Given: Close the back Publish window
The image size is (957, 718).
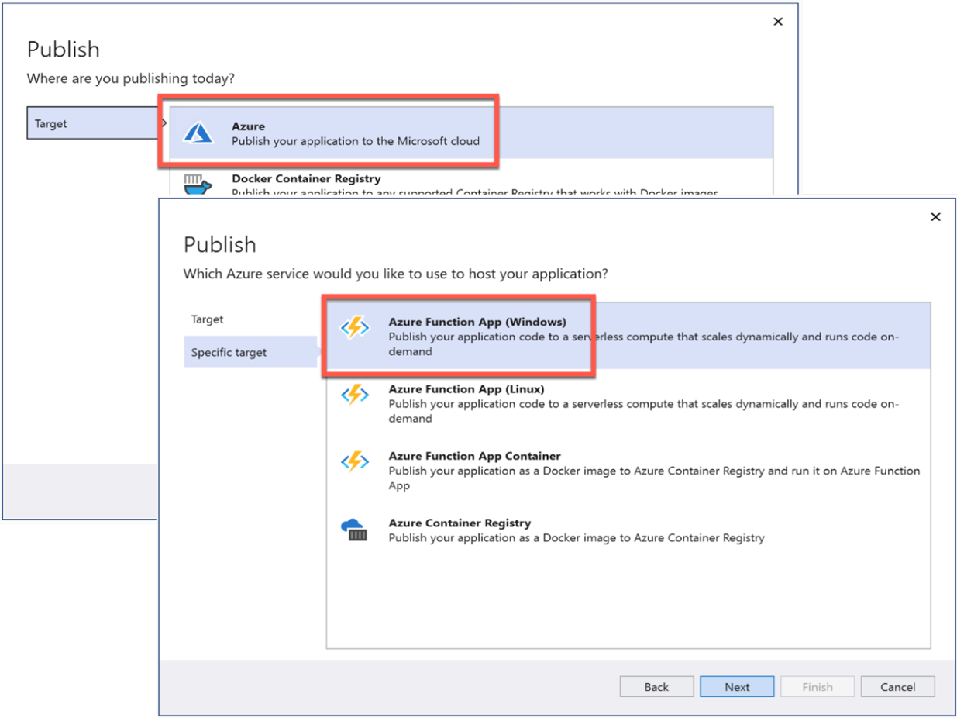Looking at the screenshot, I should click(x=778, y=22).
